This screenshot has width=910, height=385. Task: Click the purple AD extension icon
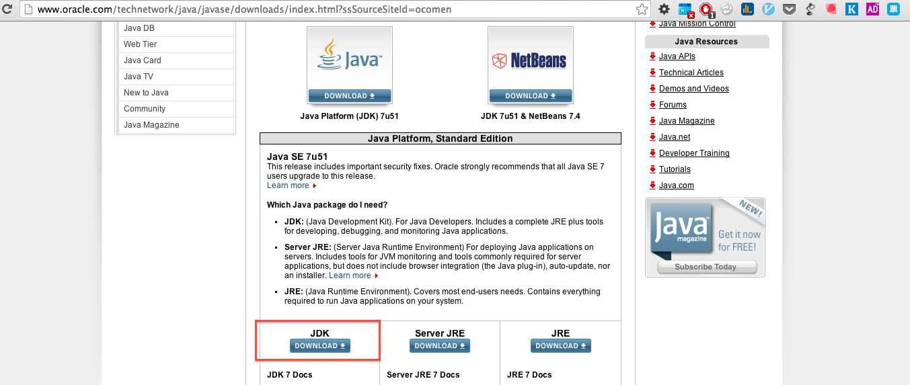coord(872,9)
